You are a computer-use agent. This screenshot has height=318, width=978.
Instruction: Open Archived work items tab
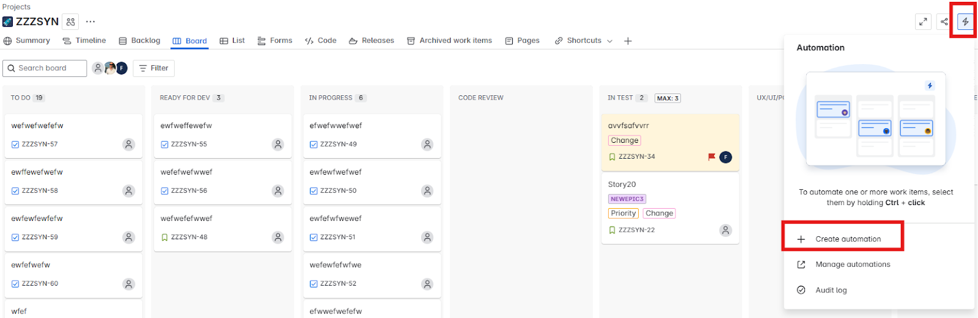(449, 41)
